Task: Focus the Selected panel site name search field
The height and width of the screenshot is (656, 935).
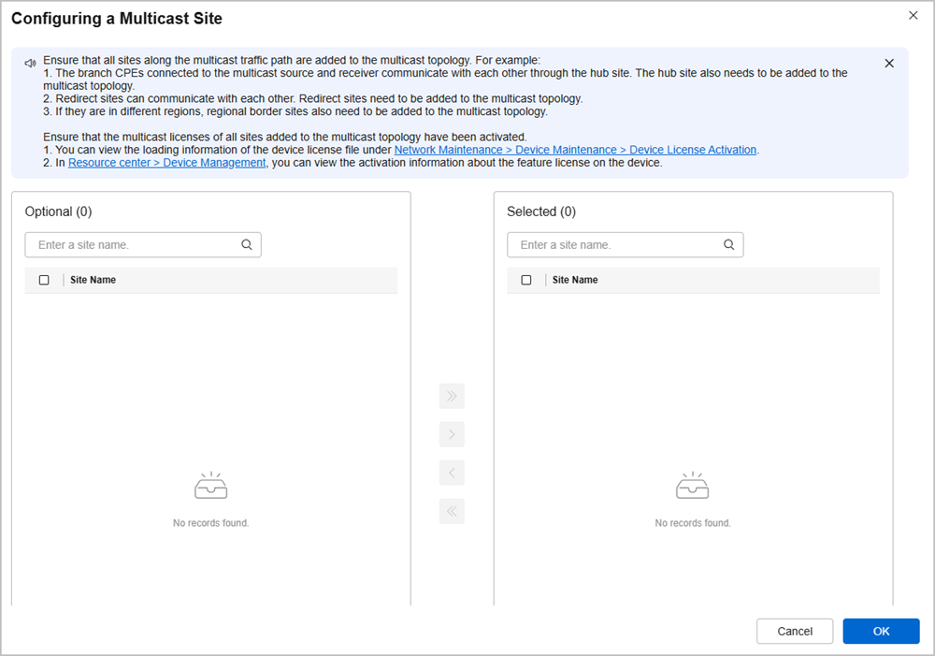Action: 618,245
